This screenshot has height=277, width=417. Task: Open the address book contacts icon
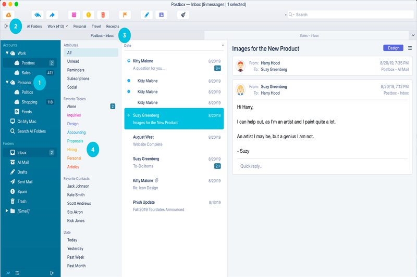(161, 15)
